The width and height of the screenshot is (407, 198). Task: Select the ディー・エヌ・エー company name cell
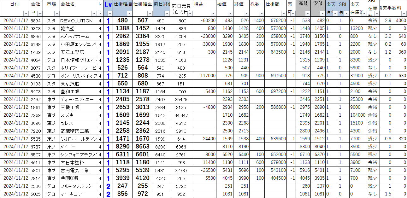pos(79,99)
